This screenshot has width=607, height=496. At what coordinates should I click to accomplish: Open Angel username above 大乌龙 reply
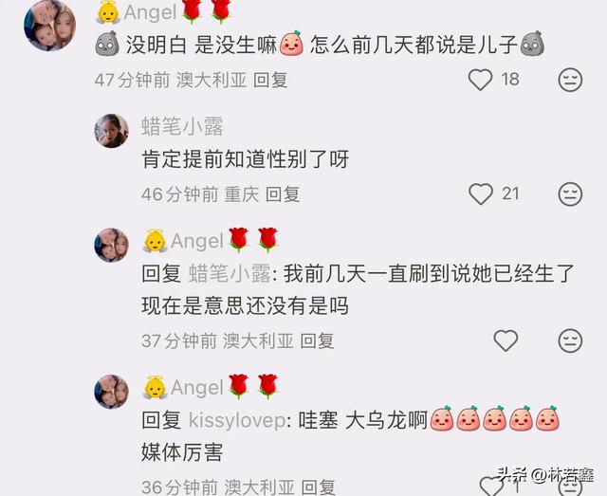point(197,387)
